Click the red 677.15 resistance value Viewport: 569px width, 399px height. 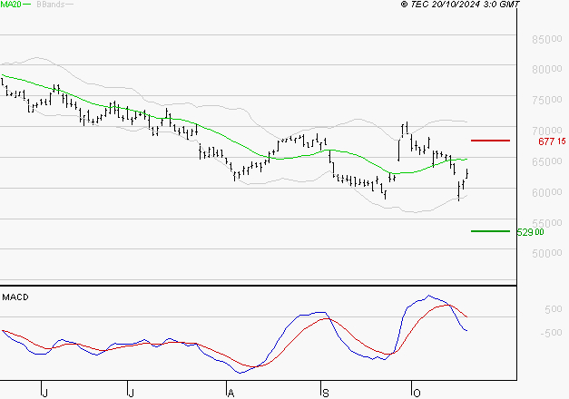552,141
